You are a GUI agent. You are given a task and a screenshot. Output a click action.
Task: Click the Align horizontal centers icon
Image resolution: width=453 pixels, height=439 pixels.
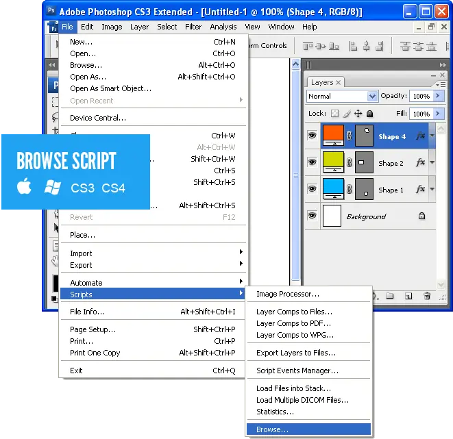[367, 46]
